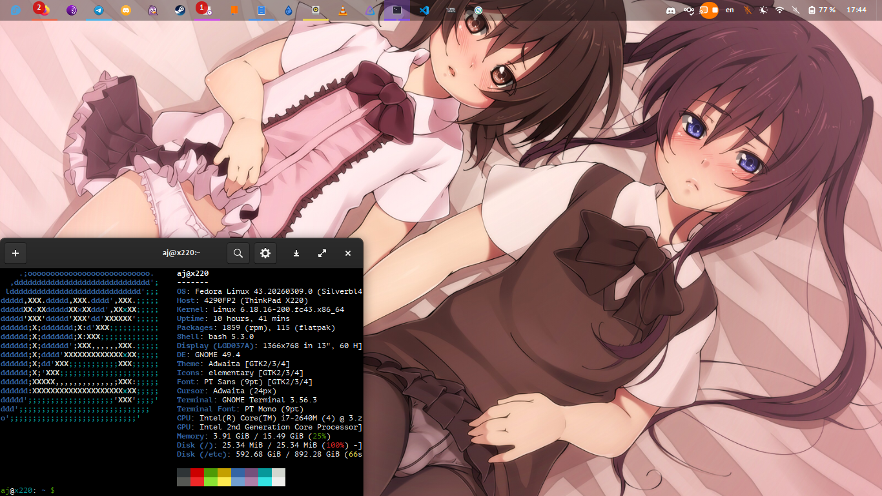Open terminal settings gear button

click(x=265, y=253)
